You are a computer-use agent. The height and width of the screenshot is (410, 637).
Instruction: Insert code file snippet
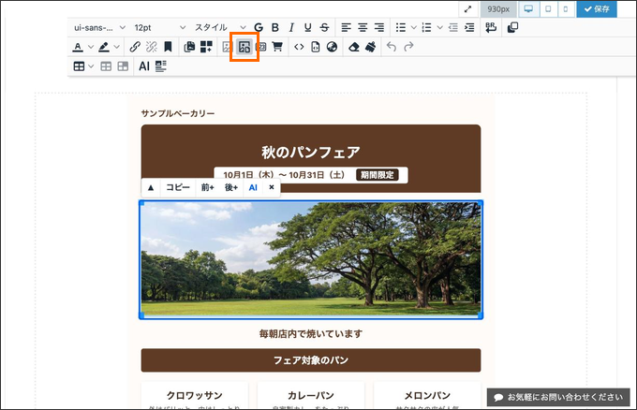point(316,47)
